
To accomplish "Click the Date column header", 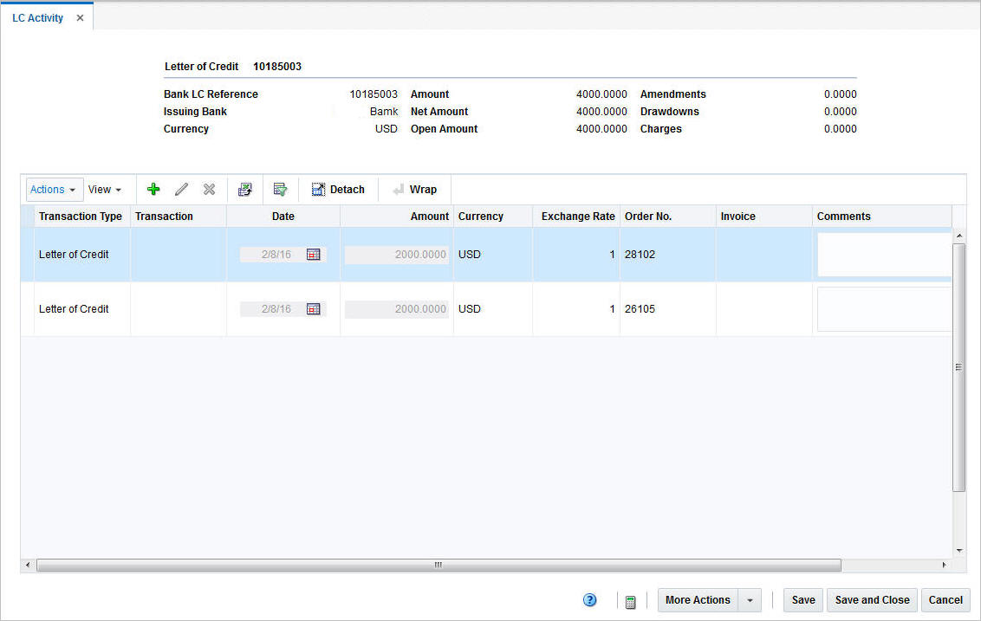I will point(283,216).
